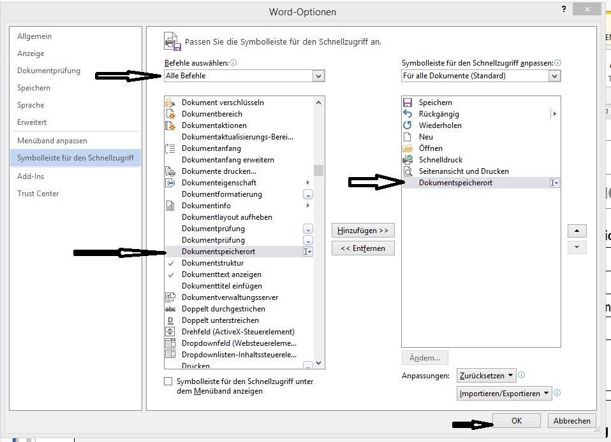This screenshot has width=611, height=442.
Task: Click the Dropdownlisten-Inhaltssteuerelement icon
Action: [x=170, y=355]
